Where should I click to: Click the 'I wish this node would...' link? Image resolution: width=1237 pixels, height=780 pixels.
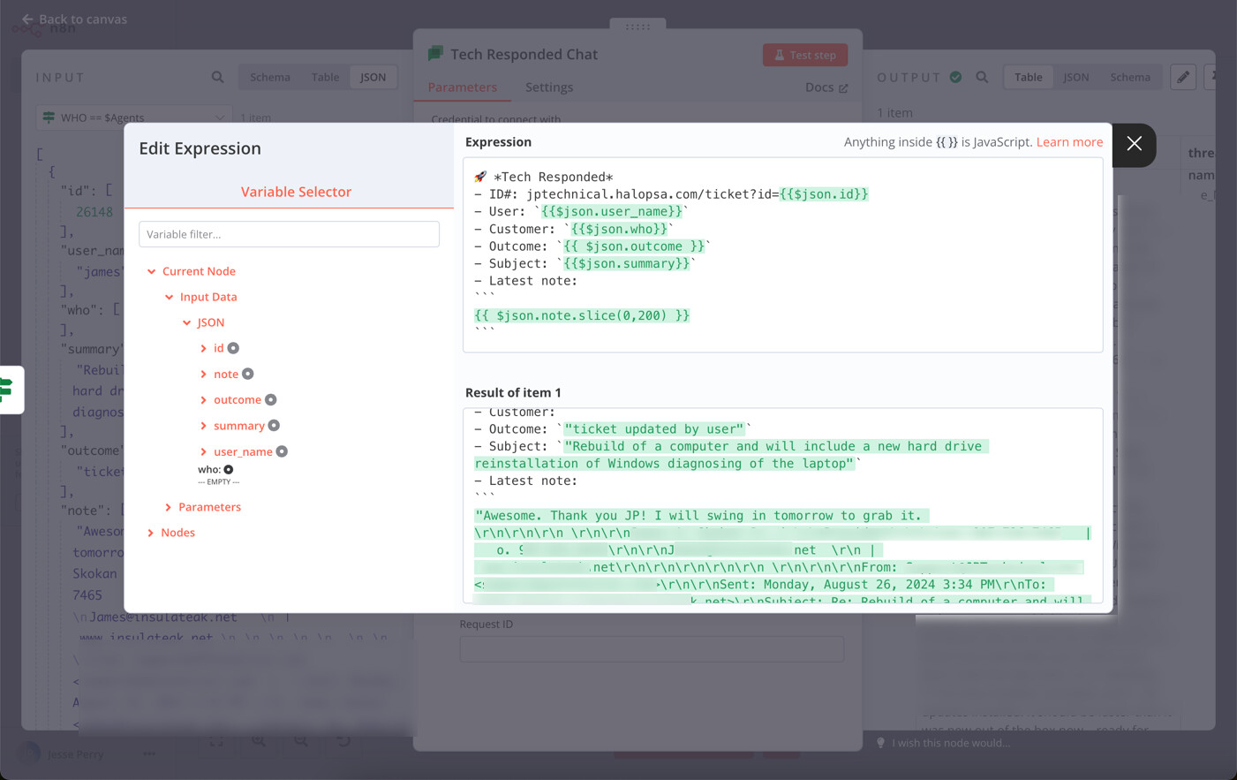coord(951,743)
